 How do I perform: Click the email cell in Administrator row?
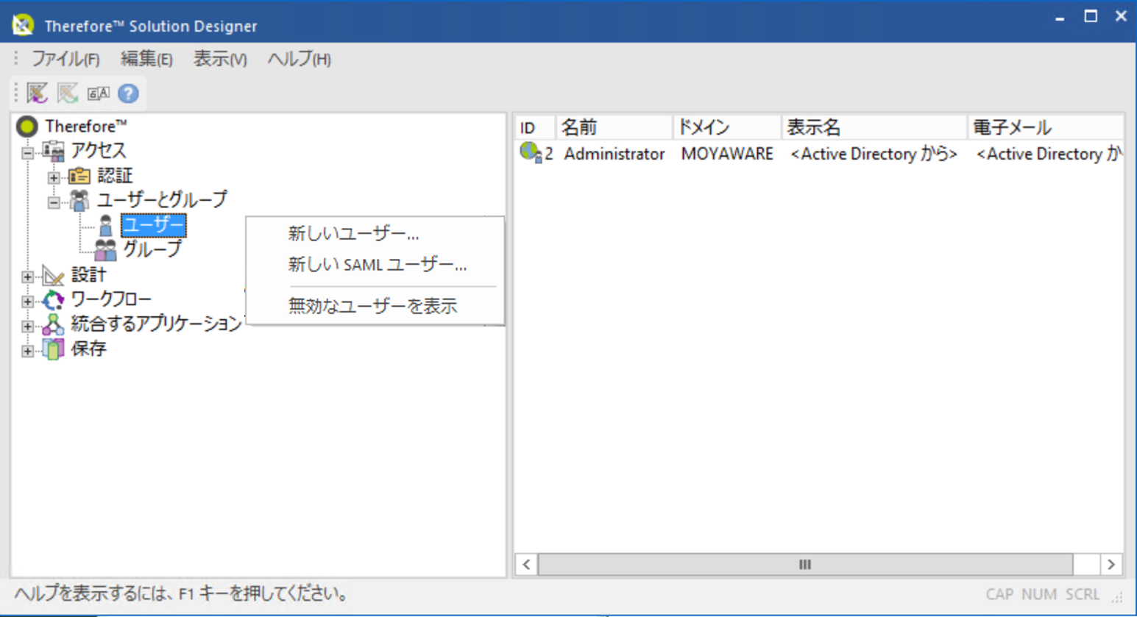1048,154
